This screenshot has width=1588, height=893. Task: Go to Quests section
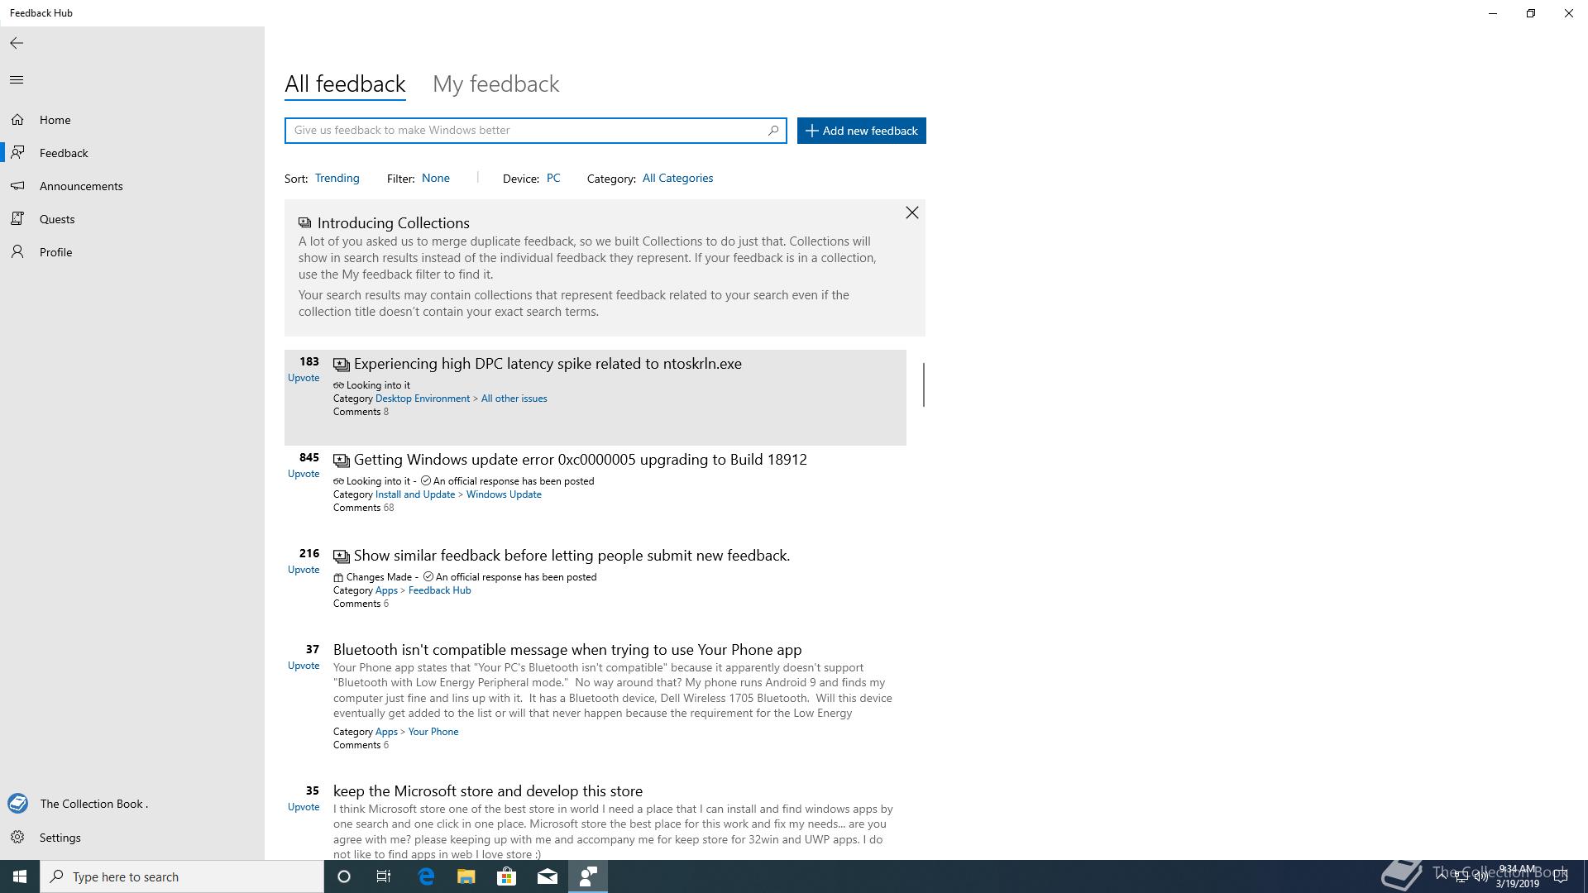coord(56,219)
